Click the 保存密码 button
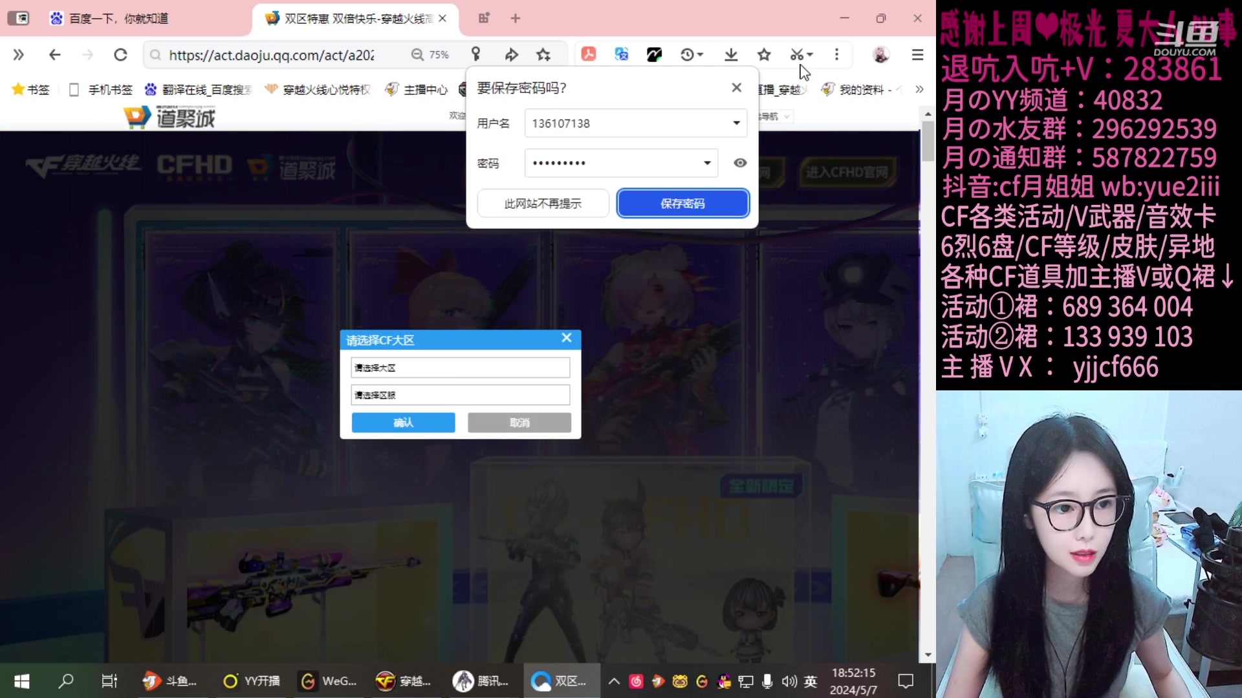Screen dimensions: 1242x698 (x=683, y=204)
